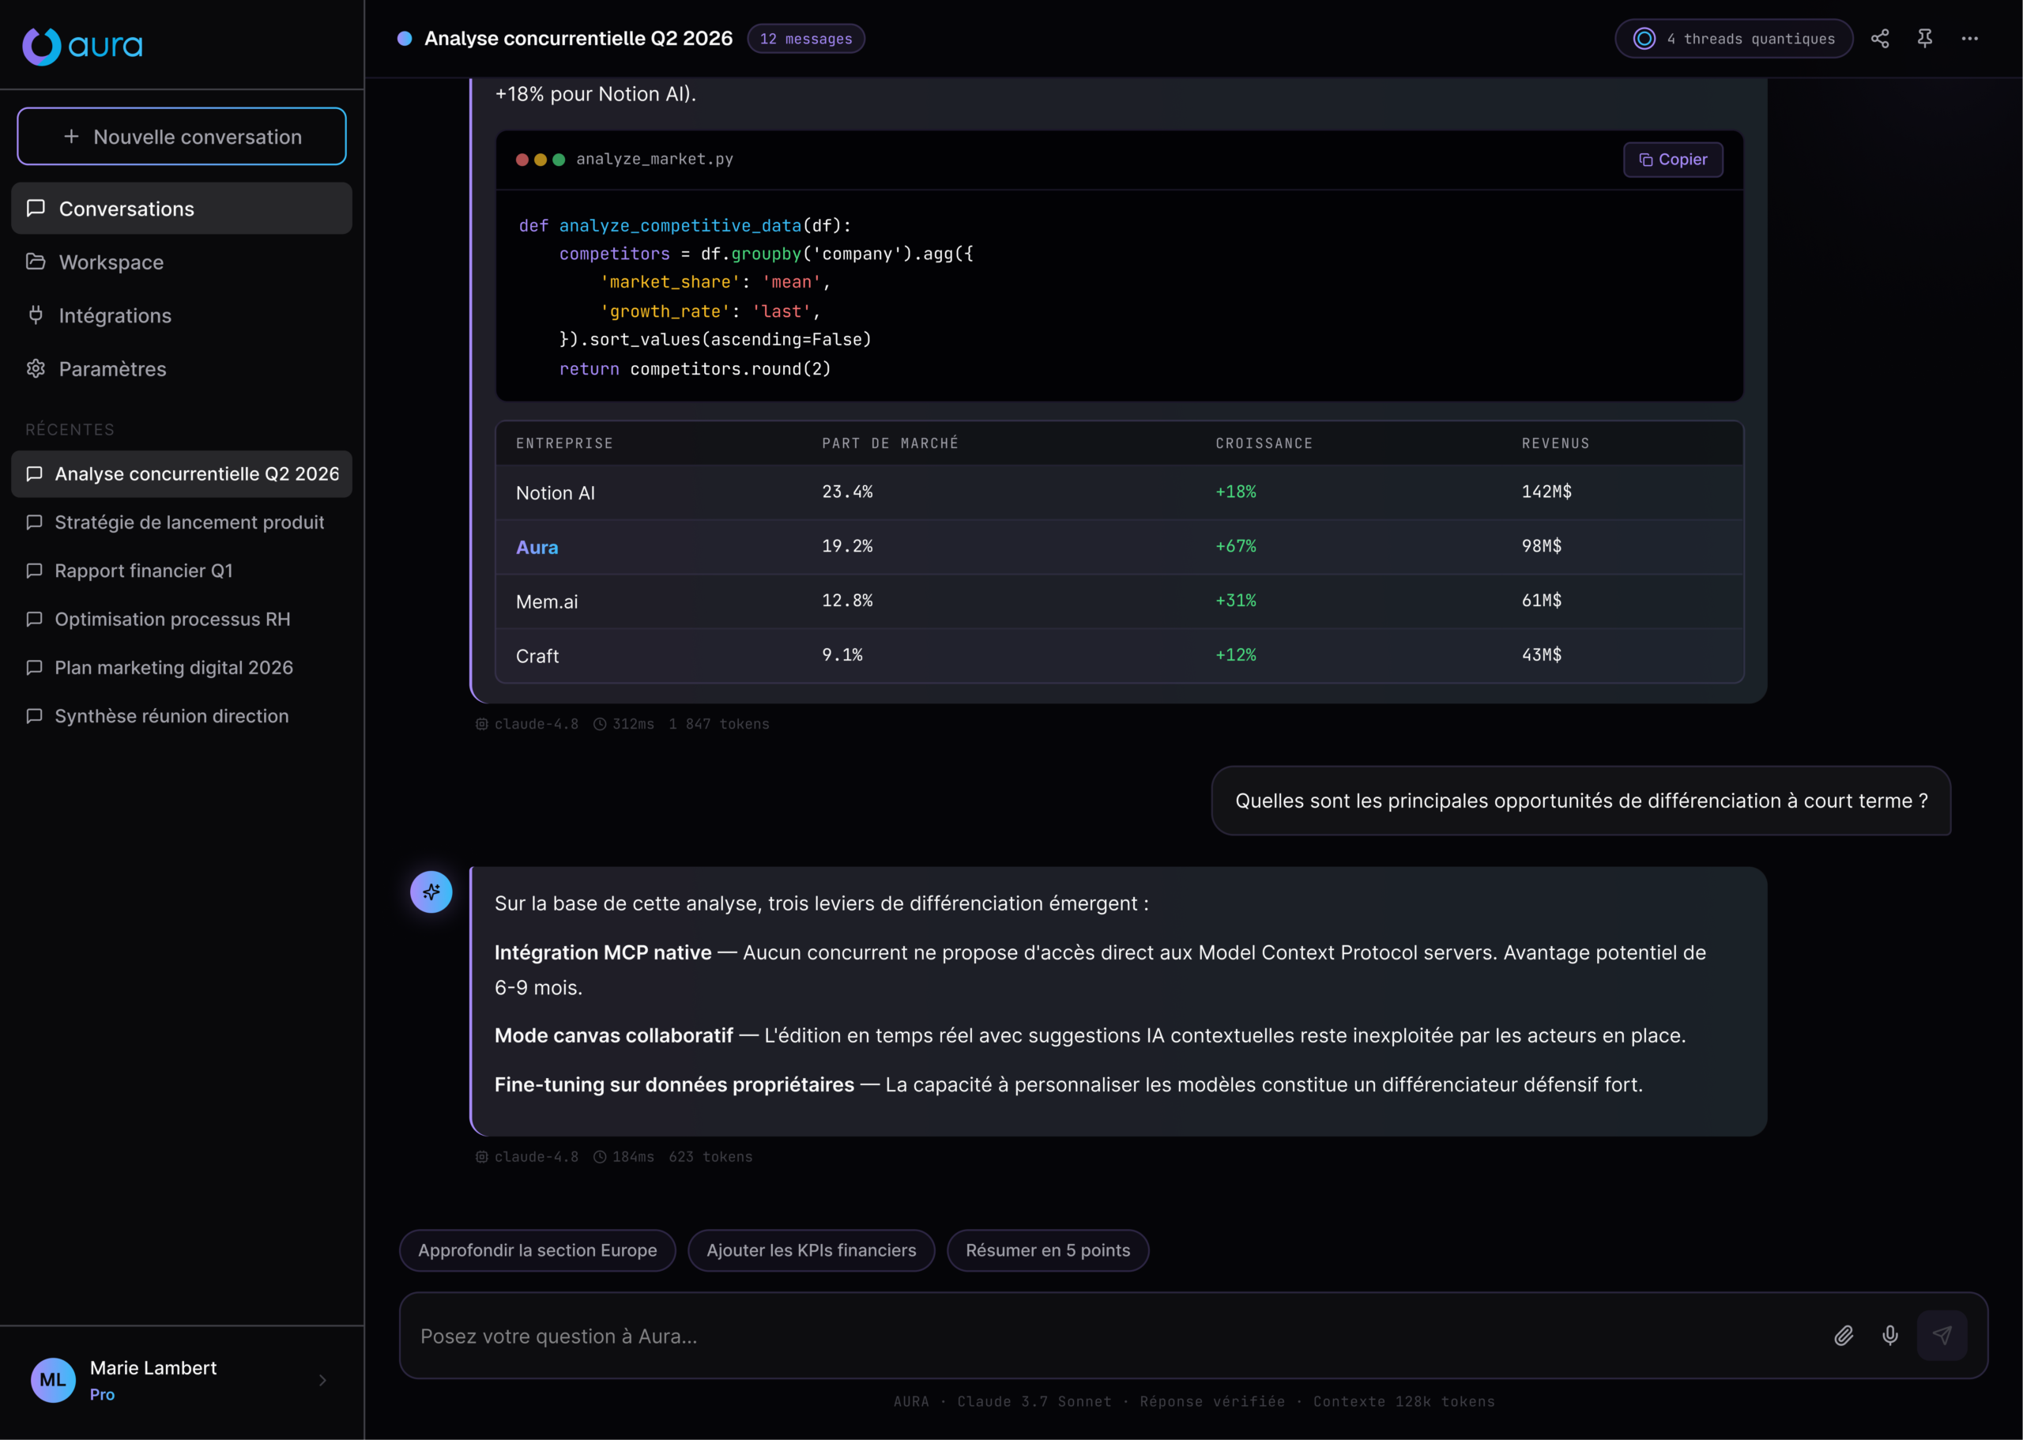Go to Workspace
The width and height of the screenshot is (2023, 1440).
[182, 262]
